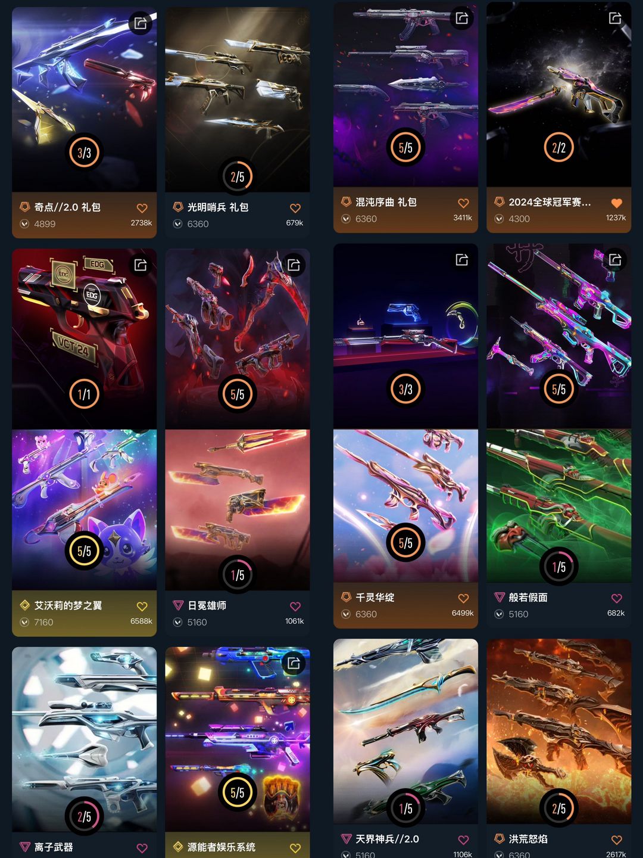Open the 离子武器 collection image
Image resolution: width=643 pixels, height=858 pixels.
[x=84, y=739]
